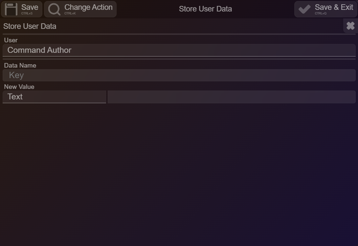Click the Save button with floppy icon

pyautogui.click(x=21, y=9)
